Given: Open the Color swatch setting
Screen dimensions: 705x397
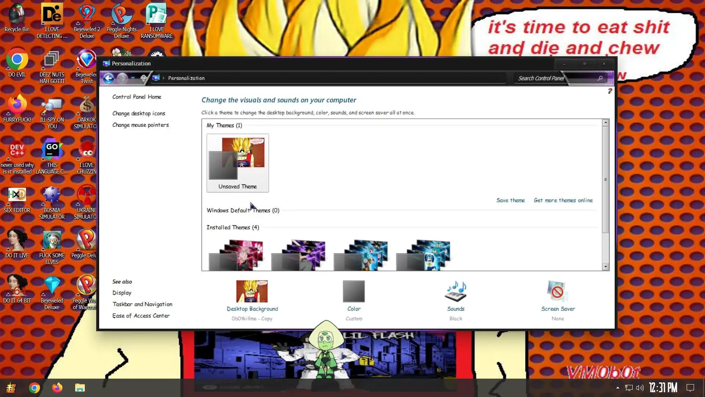Looking at the screenshot, I should [x=354, y=291].
